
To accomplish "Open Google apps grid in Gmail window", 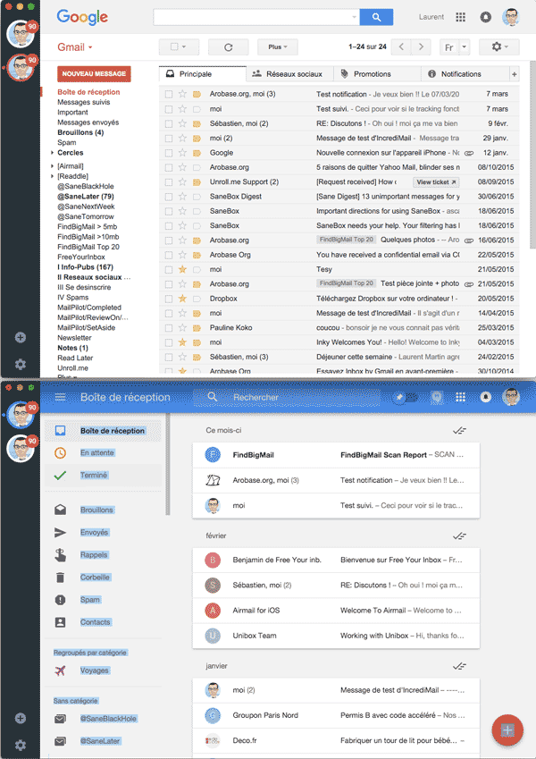I will click(x=461, y=17).
